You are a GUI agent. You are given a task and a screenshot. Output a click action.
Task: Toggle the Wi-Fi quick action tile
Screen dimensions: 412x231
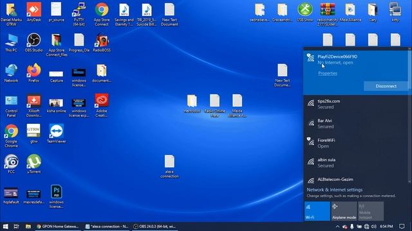317,211
